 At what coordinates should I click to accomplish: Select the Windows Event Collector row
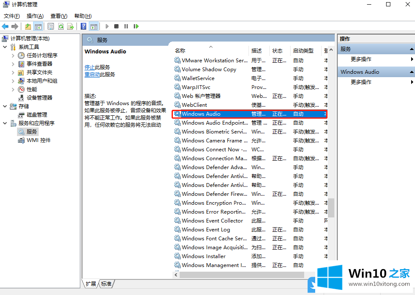[250, 221]
